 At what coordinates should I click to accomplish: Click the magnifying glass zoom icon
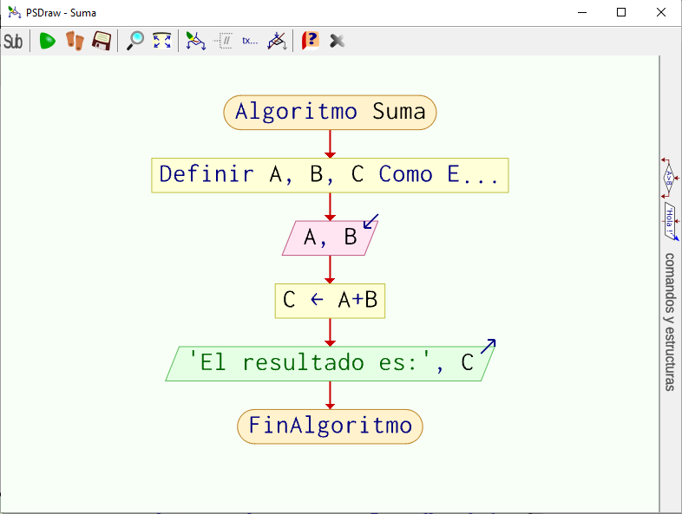pos(135,42)
